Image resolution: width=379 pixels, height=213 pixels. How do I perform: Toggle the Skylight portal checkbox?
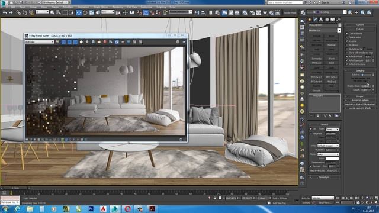(347, 49)
